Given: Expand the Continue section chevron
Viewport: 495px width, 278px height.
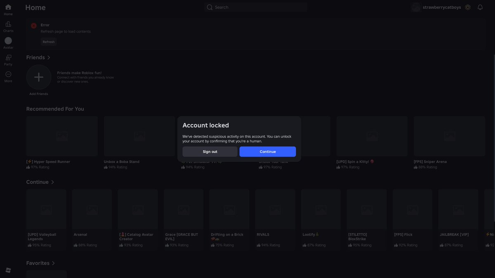Looking at the screenshot, I should tap(52, 182).
